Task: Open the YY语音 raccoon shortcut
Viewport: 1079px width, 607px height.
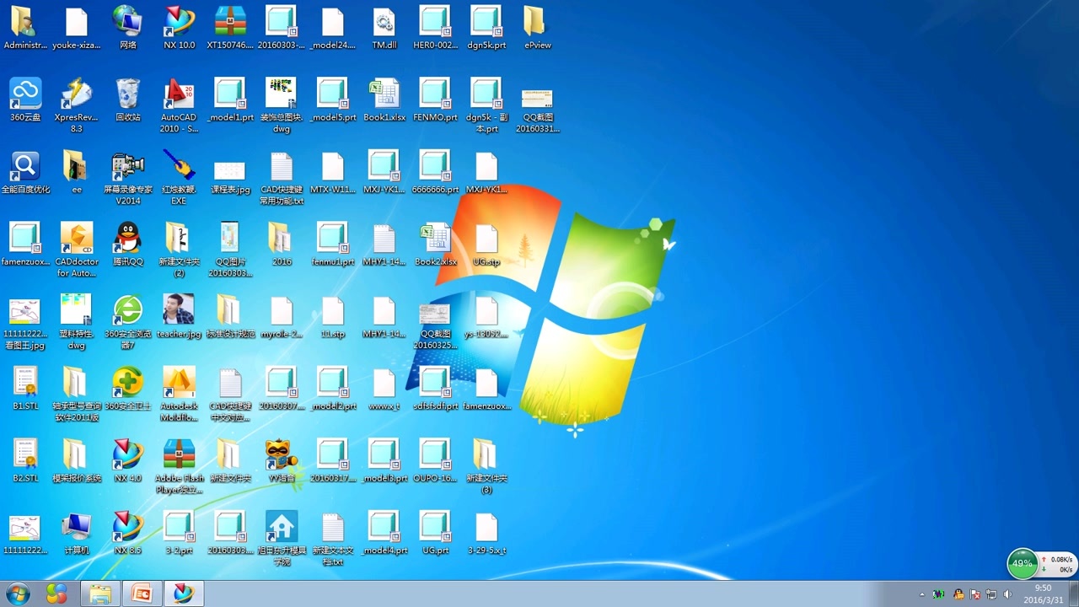Action: [282, 460]
